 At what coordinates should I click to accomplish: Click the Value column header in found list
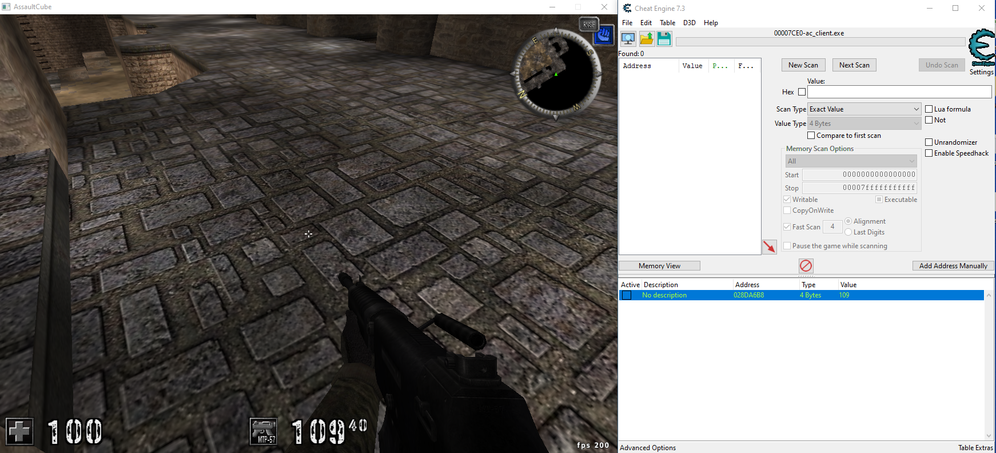(694, 66)
